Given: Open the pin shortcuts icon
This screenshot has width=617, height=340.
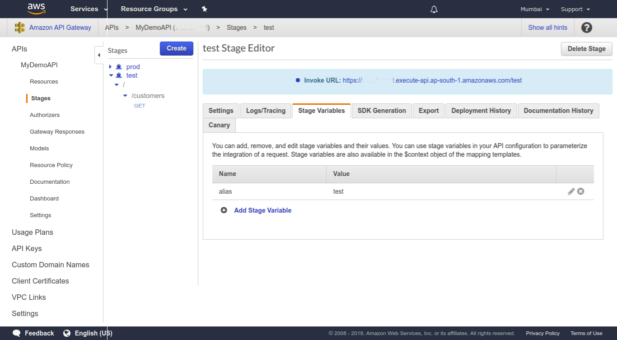Looking at the screenshot, I should tap(204, 9).
